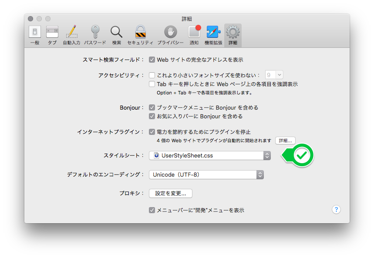This screenshot has width=374, height=258.
Task: Open the スタイルシート UserStyleSheet.css dropdown
Action: pyautogui.click(x=210, y=155)
